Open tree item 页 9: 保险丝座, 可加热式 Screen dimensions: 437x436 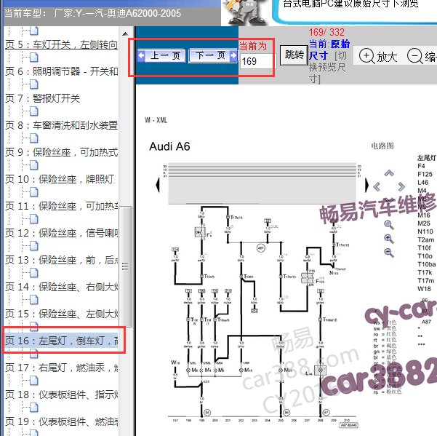click(61, 152)
